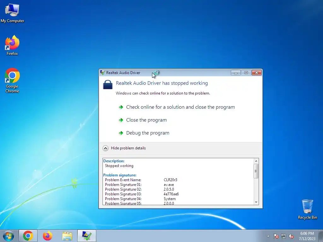
Task: Click Windows can check online message
Action: 163,93
